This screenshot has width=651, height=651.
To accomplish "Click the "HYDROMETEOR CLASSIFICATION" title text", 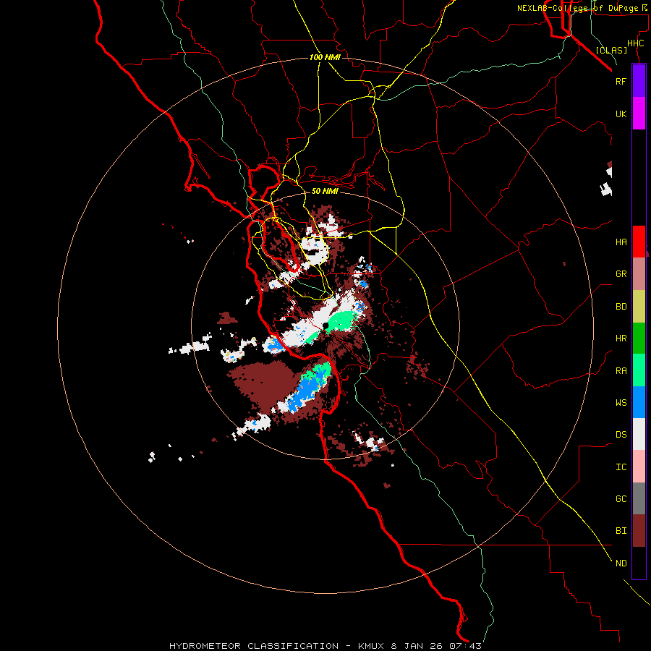I will pyautogui.click(x=254, y=646).
